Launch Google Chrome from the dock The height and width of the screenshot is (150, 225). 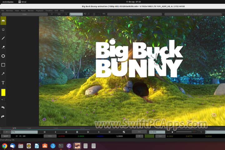click(5, 146)
